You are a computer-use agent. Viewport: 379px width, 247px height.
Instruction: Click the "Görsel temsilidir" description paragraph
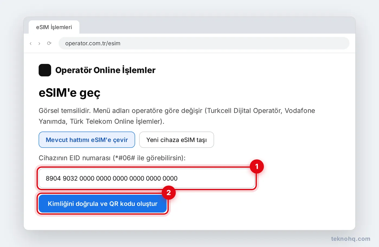(x=177, y=116)
